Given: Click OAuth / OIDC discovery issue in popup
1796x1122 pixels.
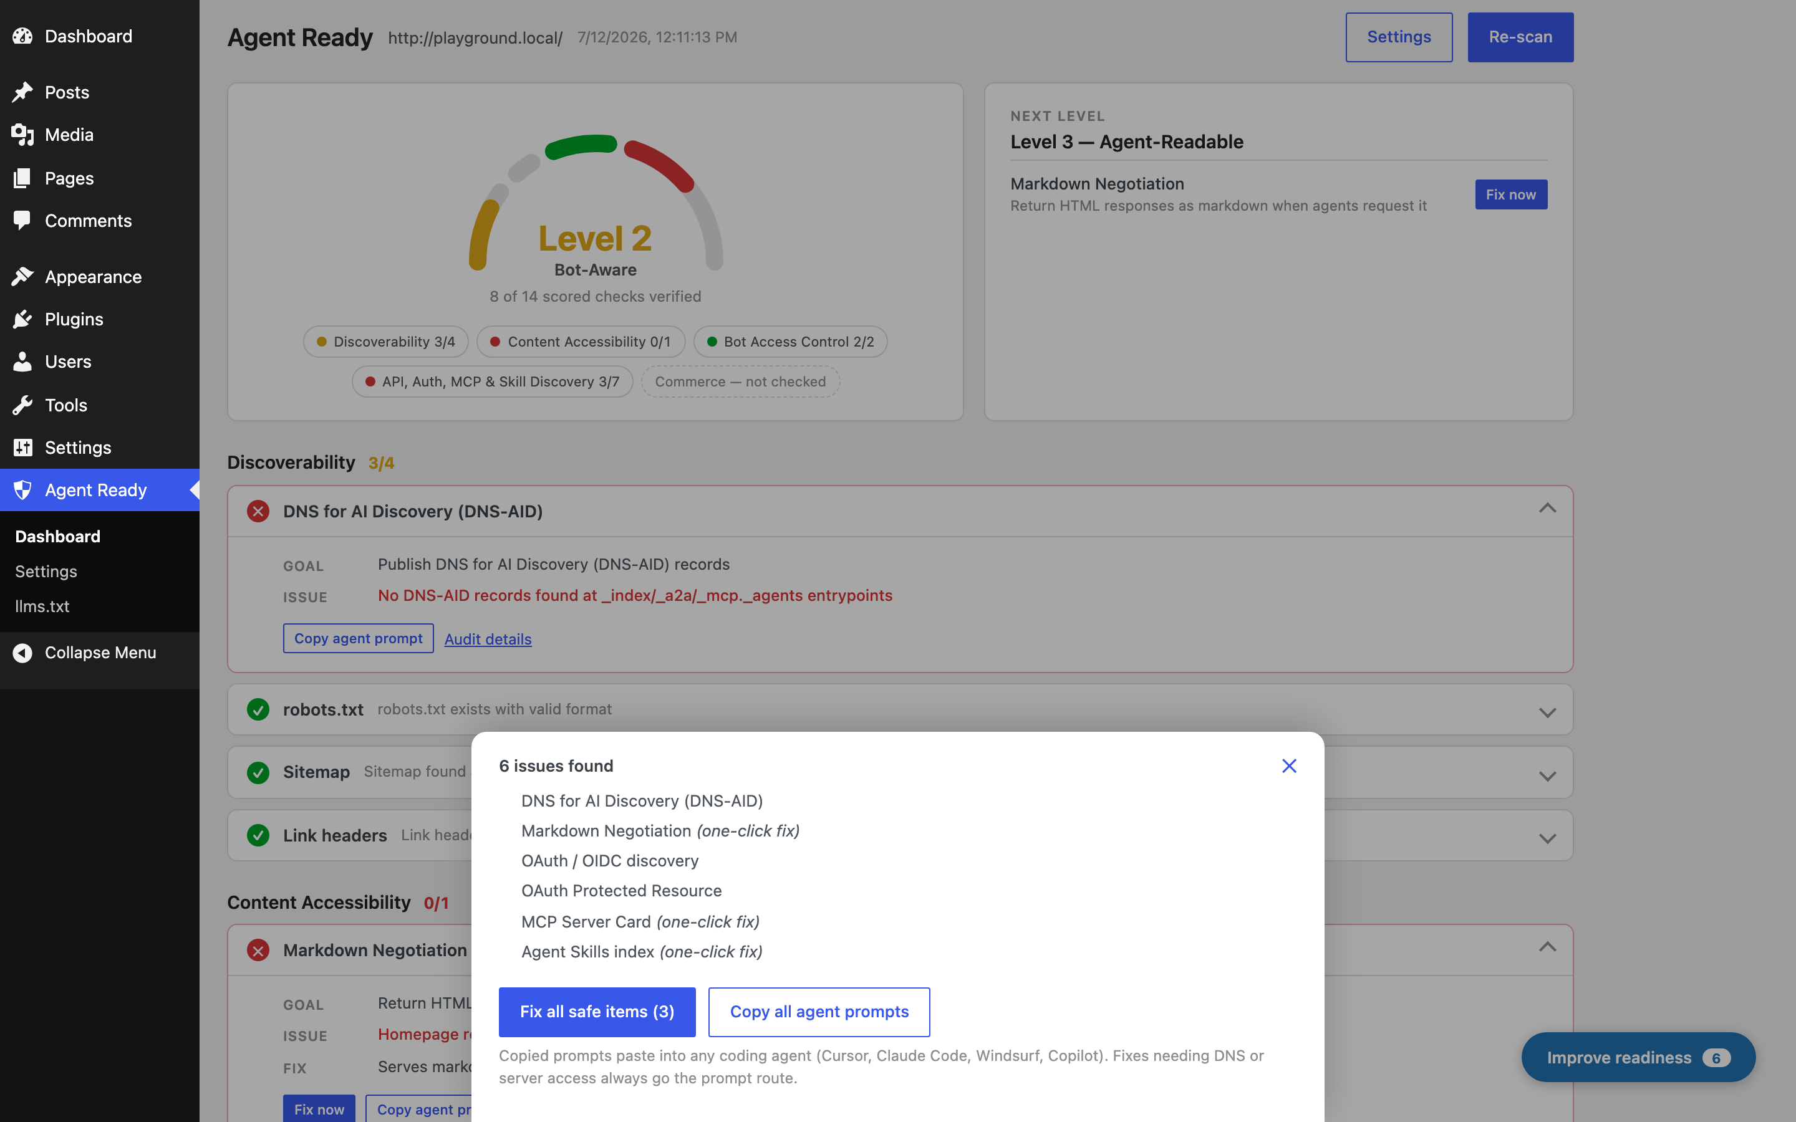Looking at the screenshot, I should 610,861.
